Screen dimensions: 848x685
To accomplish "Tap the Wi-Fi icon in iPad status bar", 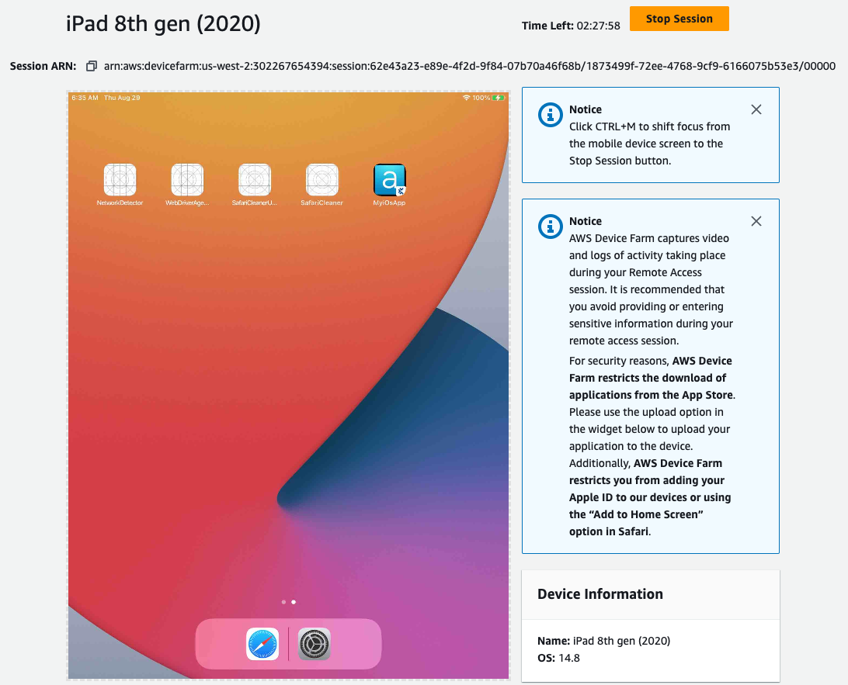I will [x=466, y=98].
